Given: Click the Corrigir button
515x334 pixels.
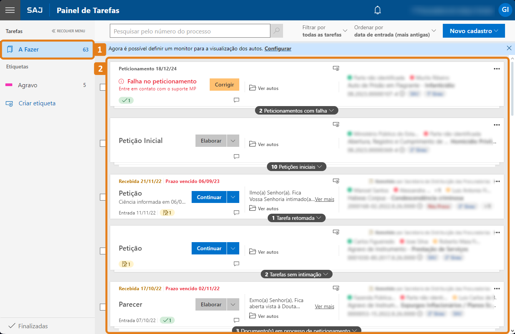Looking at the screenshot, I should tap(224, 85).
